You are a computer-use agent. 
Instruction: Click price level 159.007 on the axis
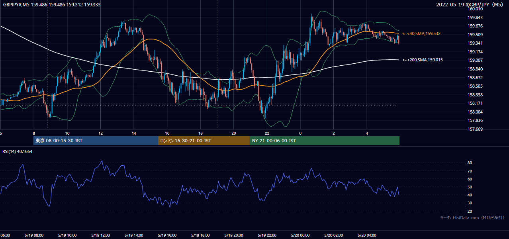pos(476,61)
